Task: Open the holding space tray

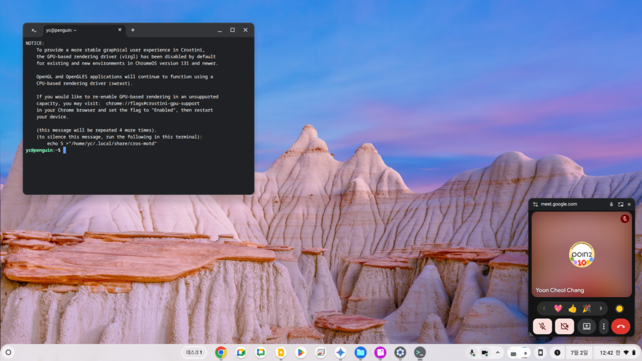Action: coord(518,352)
